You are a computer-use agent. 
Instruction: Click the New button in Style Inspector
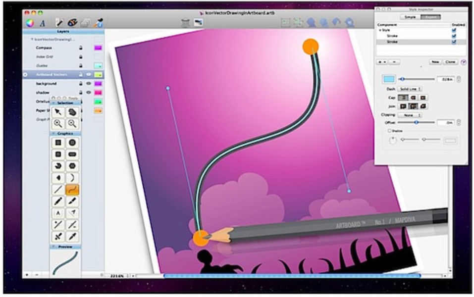click(x=435, y=62)
